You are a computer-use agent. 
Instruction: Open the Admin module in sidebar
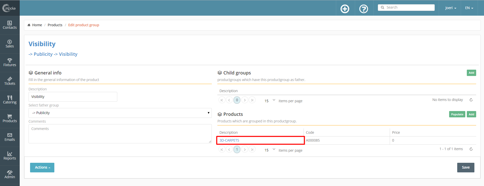click(x=10, y=175)
